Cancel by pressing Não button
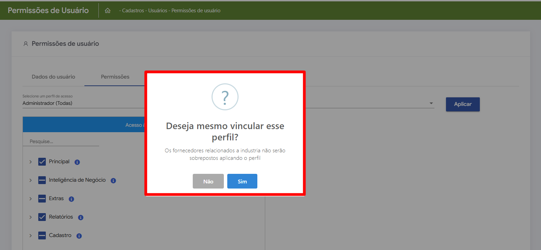 [x=208, y=181]
